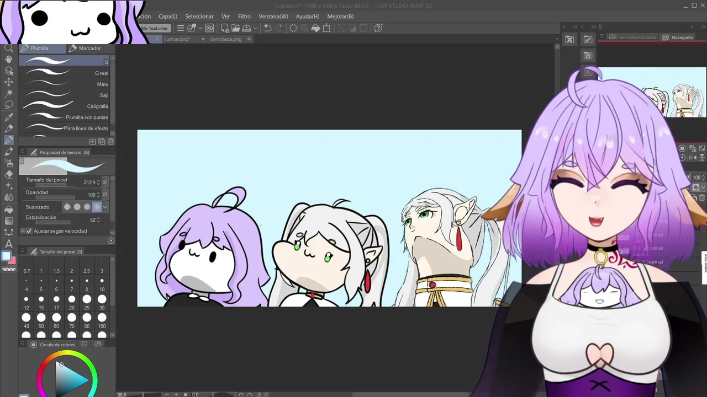Click the New file icon
The height and width of the screenshot is (397, 707).
coord(226,28)
